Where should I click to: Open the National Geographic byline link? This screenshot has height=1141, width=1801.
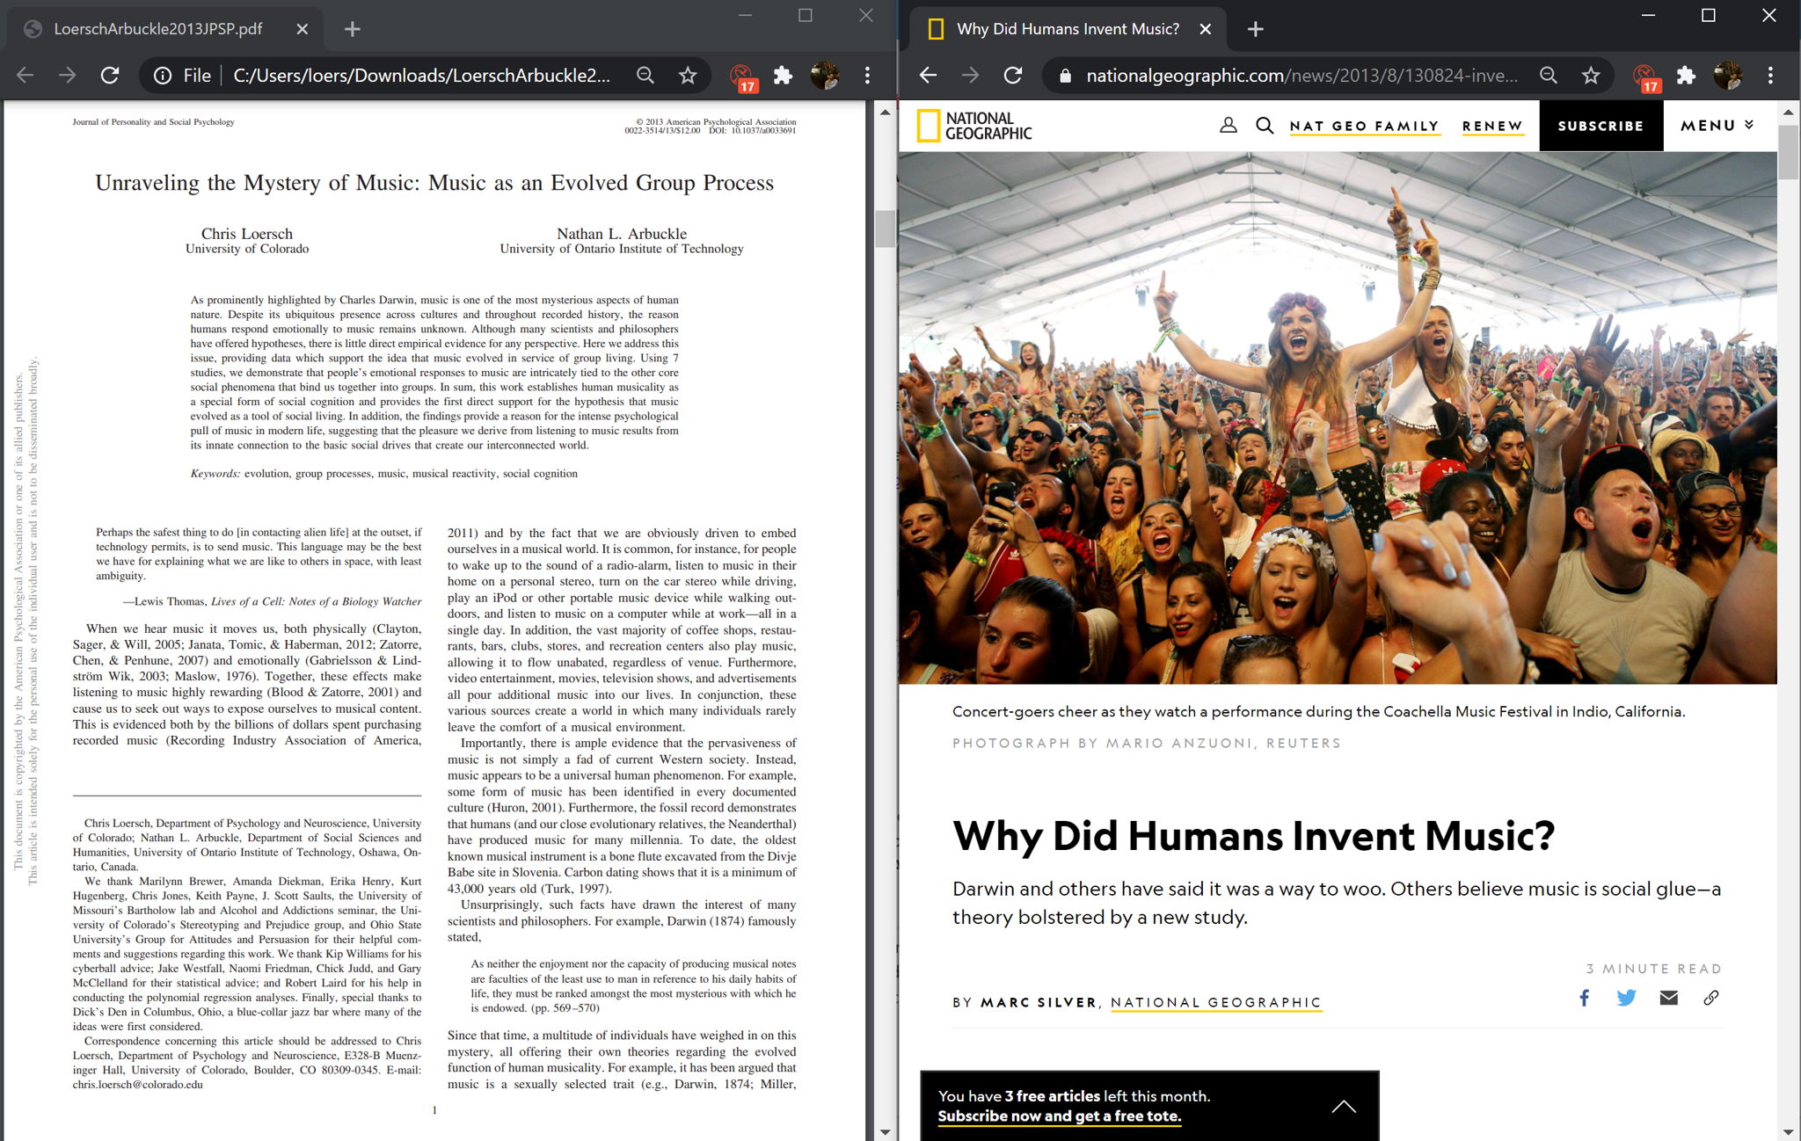point(1216,1003)
